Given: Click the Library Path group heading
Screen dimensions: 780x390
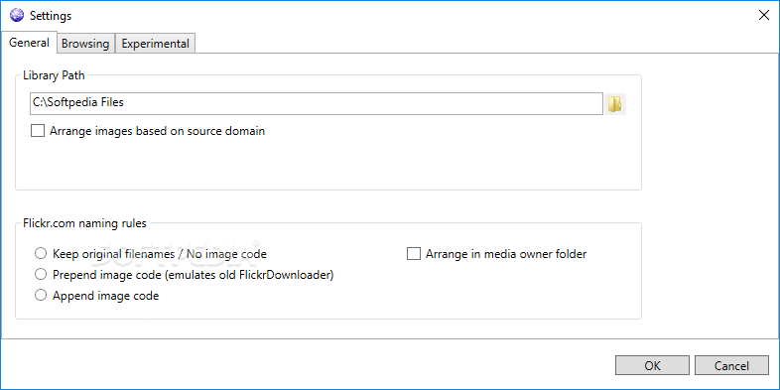Looking at the screenshot, I should [x=55, y=75].
